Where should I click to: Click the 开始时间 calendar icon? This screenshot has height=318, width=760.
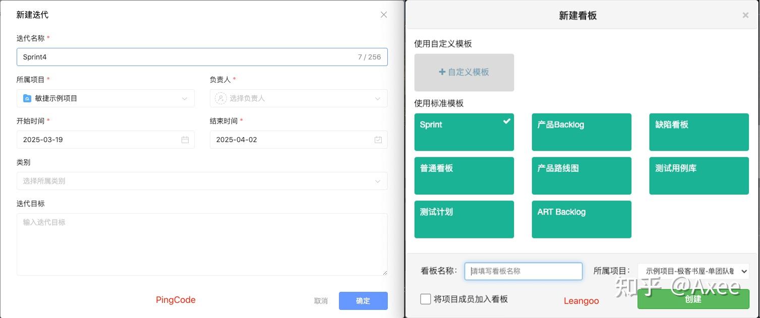pos(185,140)
